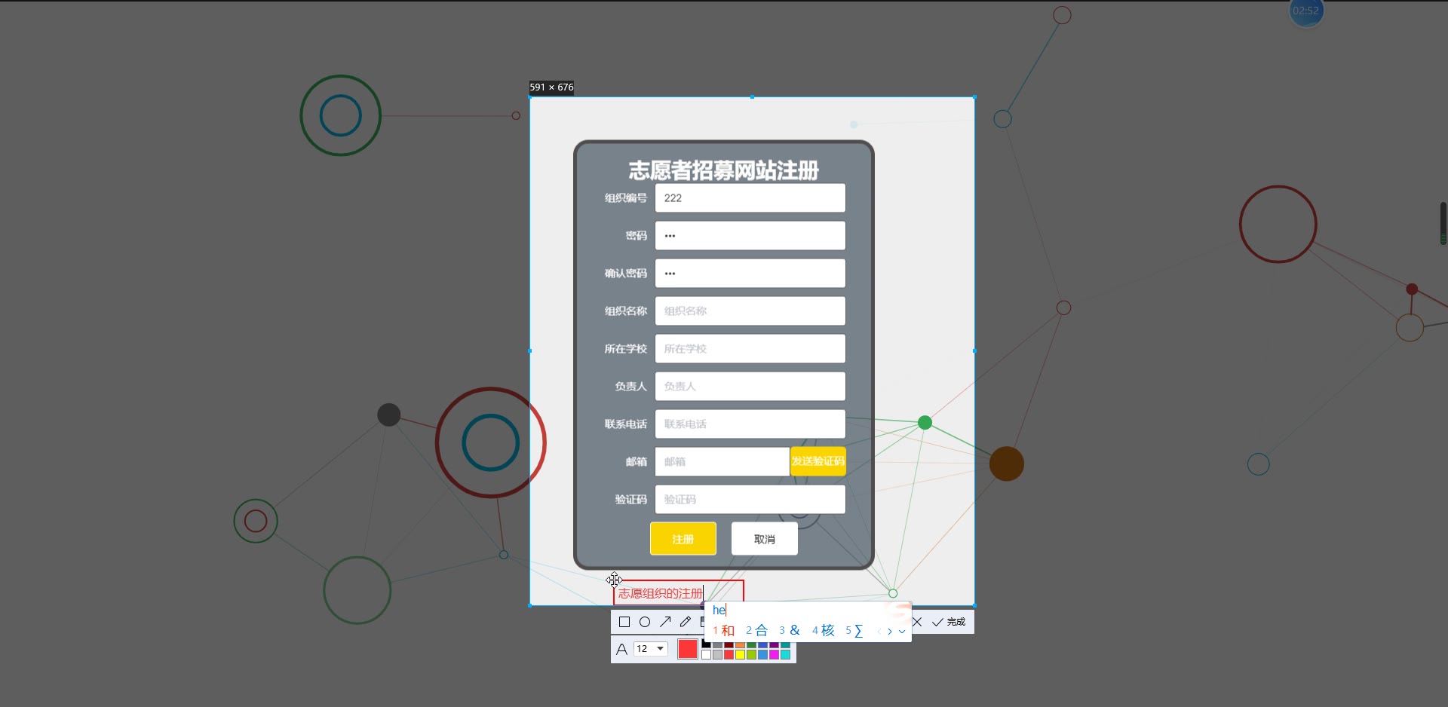Click the 组织名称 input field
This screenshot has height=707, width=1448.
[x=750, y=311]
